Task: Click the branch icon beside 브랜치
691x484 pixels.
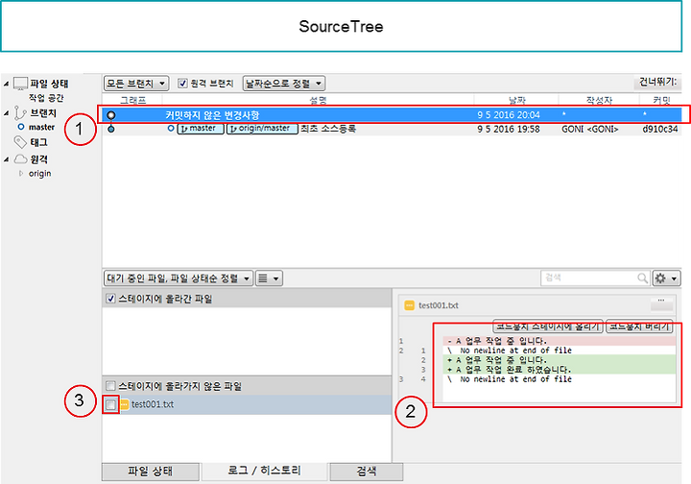Action: pos(19,113)
